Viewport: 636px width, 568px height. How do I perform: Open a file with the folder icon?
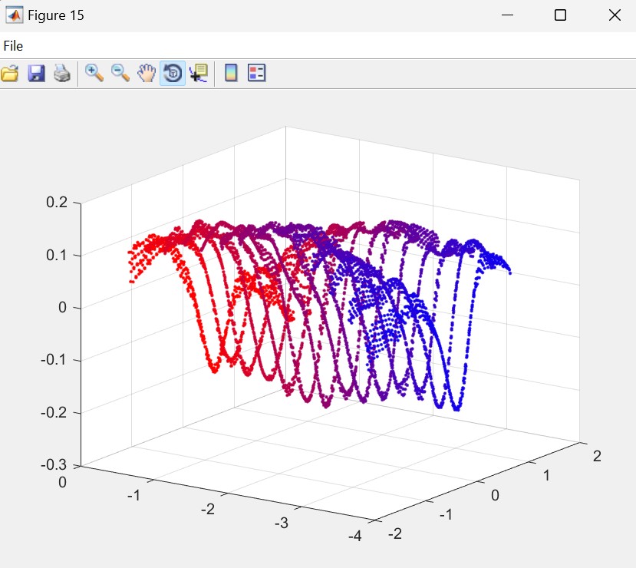tap(10, 74)
